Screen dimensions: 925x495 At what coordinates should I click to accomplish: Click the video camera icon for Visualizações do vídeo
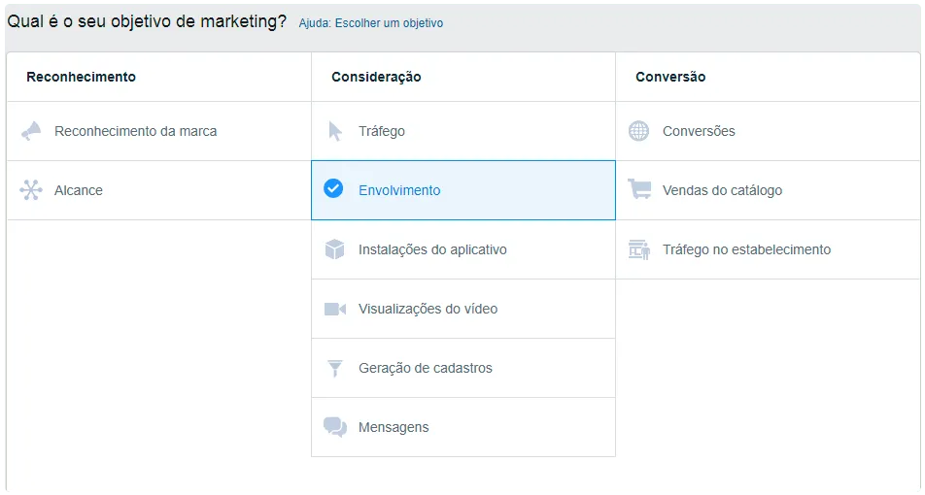click(335, 309)
